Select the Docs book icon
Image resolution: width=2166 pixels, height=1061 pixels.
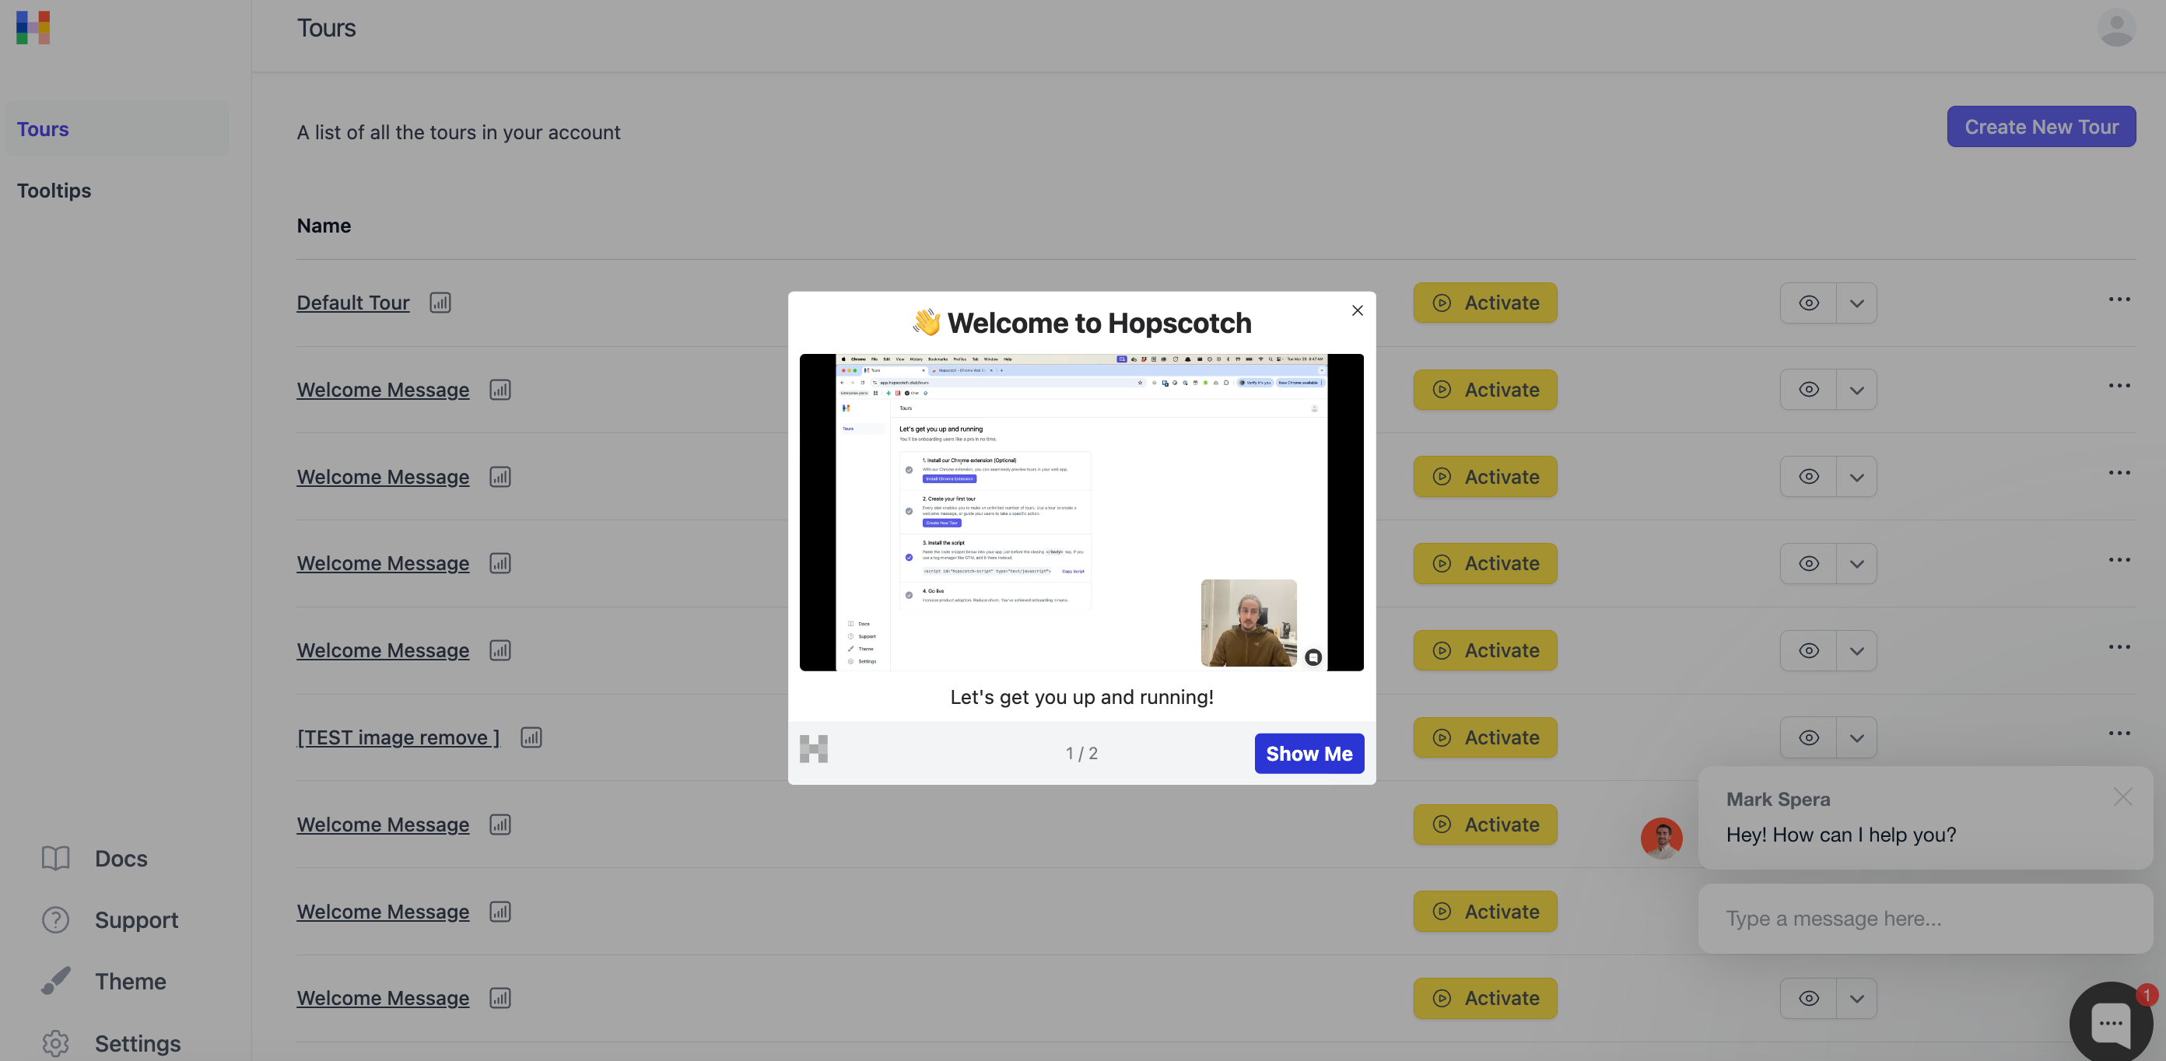(x=55, y=859)
